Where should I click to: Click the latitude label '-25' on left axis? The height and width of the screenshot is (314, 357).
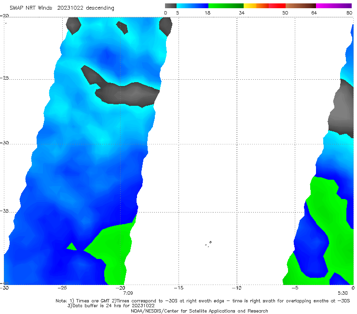(x=4, y=78)
